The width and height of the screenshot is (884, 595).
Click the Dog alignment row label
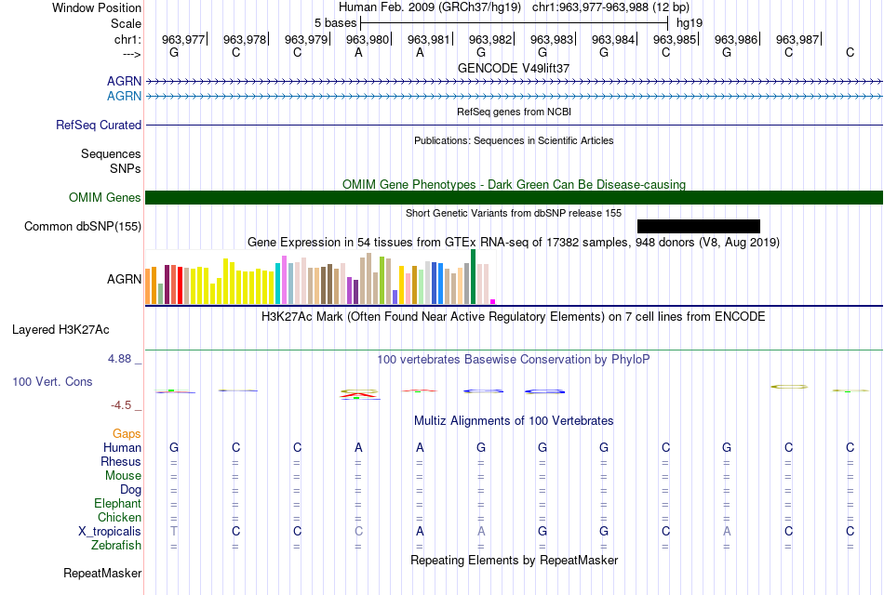[130, 490]
